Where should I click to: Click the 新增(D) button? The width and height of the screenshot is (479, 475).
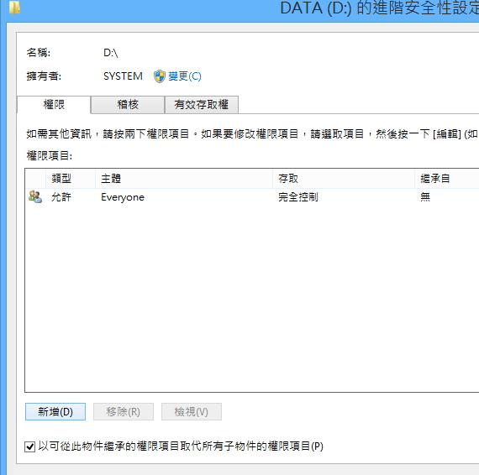(x=55, y=412)
